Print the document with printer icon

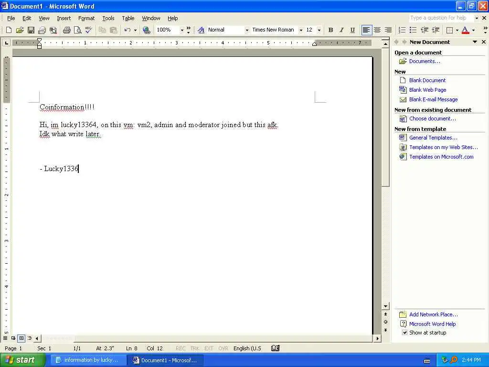66,30
